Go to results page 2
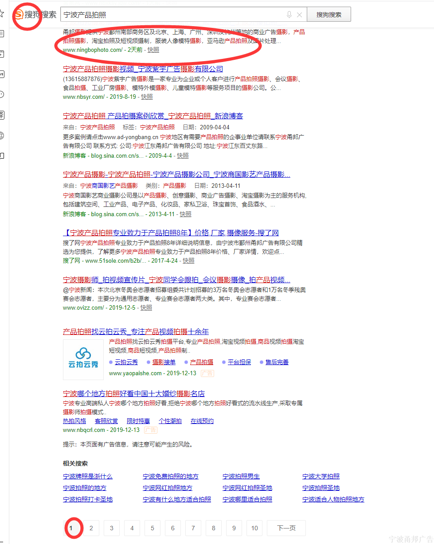Screen dimensions: 434x544 [91, 528]
